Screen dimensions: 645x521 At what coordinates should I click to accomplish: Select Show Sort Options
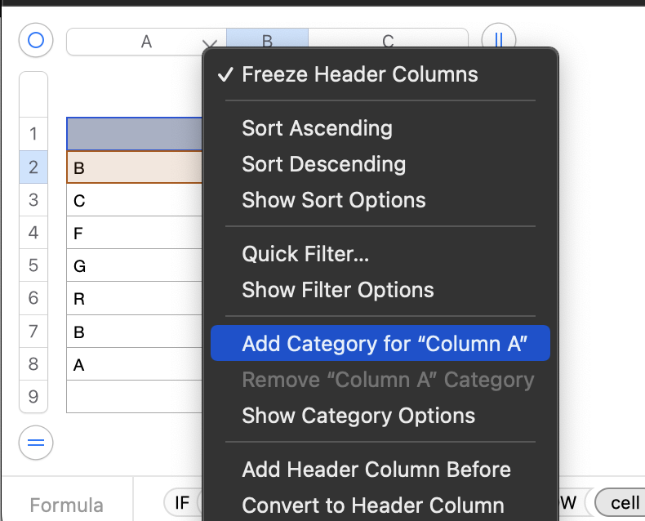pyautogui.click(x=333, y=200)
